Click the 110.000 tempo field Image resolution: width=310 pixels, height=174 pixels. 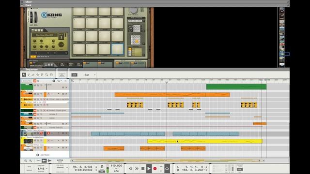(x=116, y=166)
